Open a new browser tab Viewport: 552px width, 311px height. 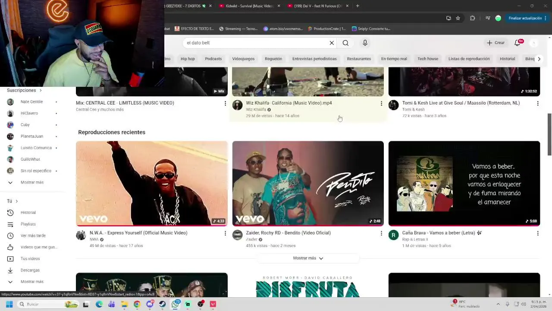pyautogui.click(x=358, y=6)
